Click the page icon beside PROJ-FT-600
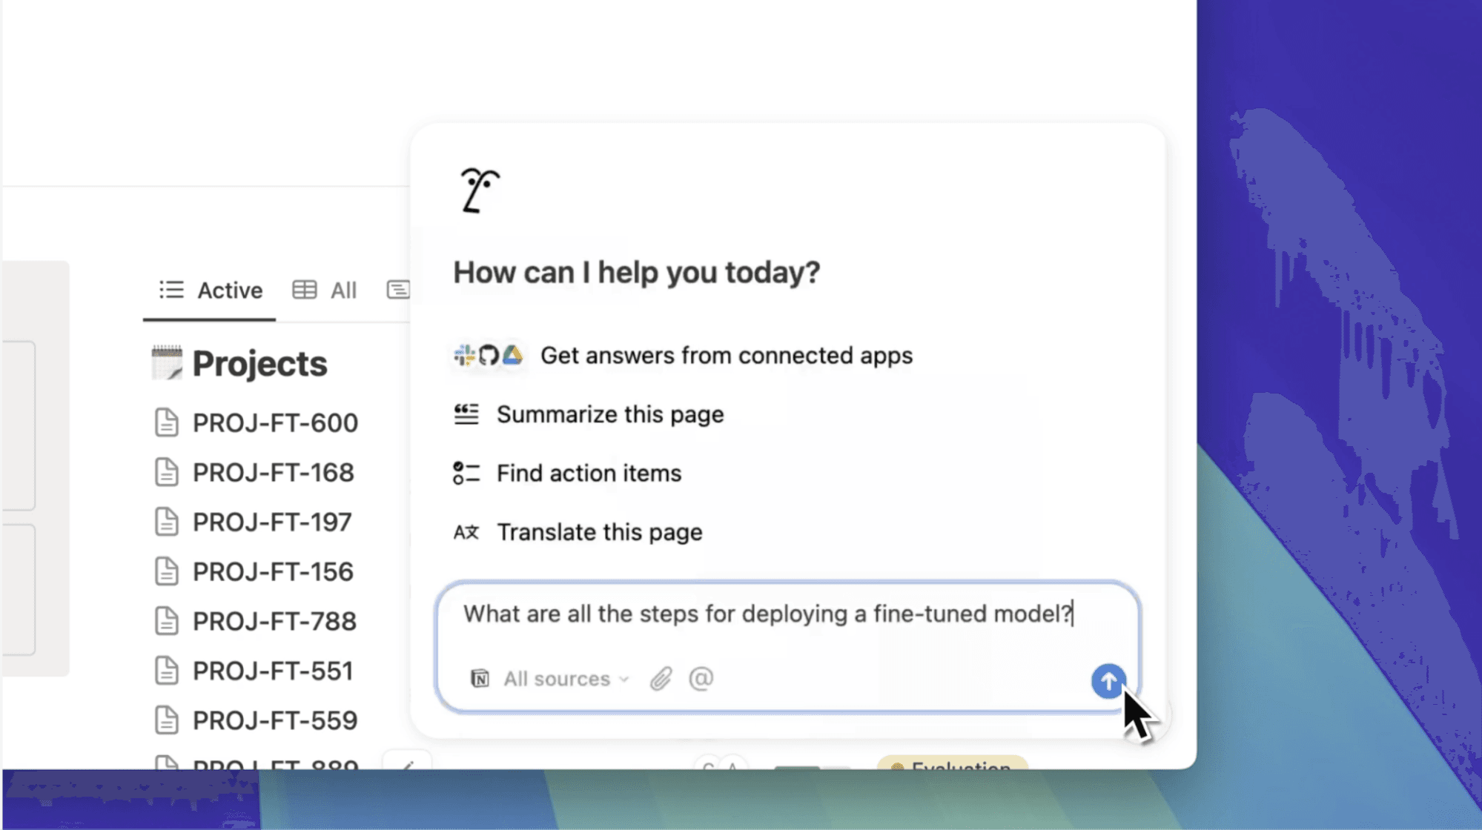The image size is (1482, 830). pyautogui.click(x=168, y=422)
